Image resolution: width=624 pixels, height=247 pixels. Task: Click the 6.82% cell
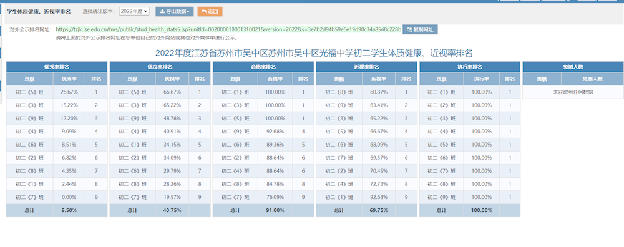(x=69, y=158)
